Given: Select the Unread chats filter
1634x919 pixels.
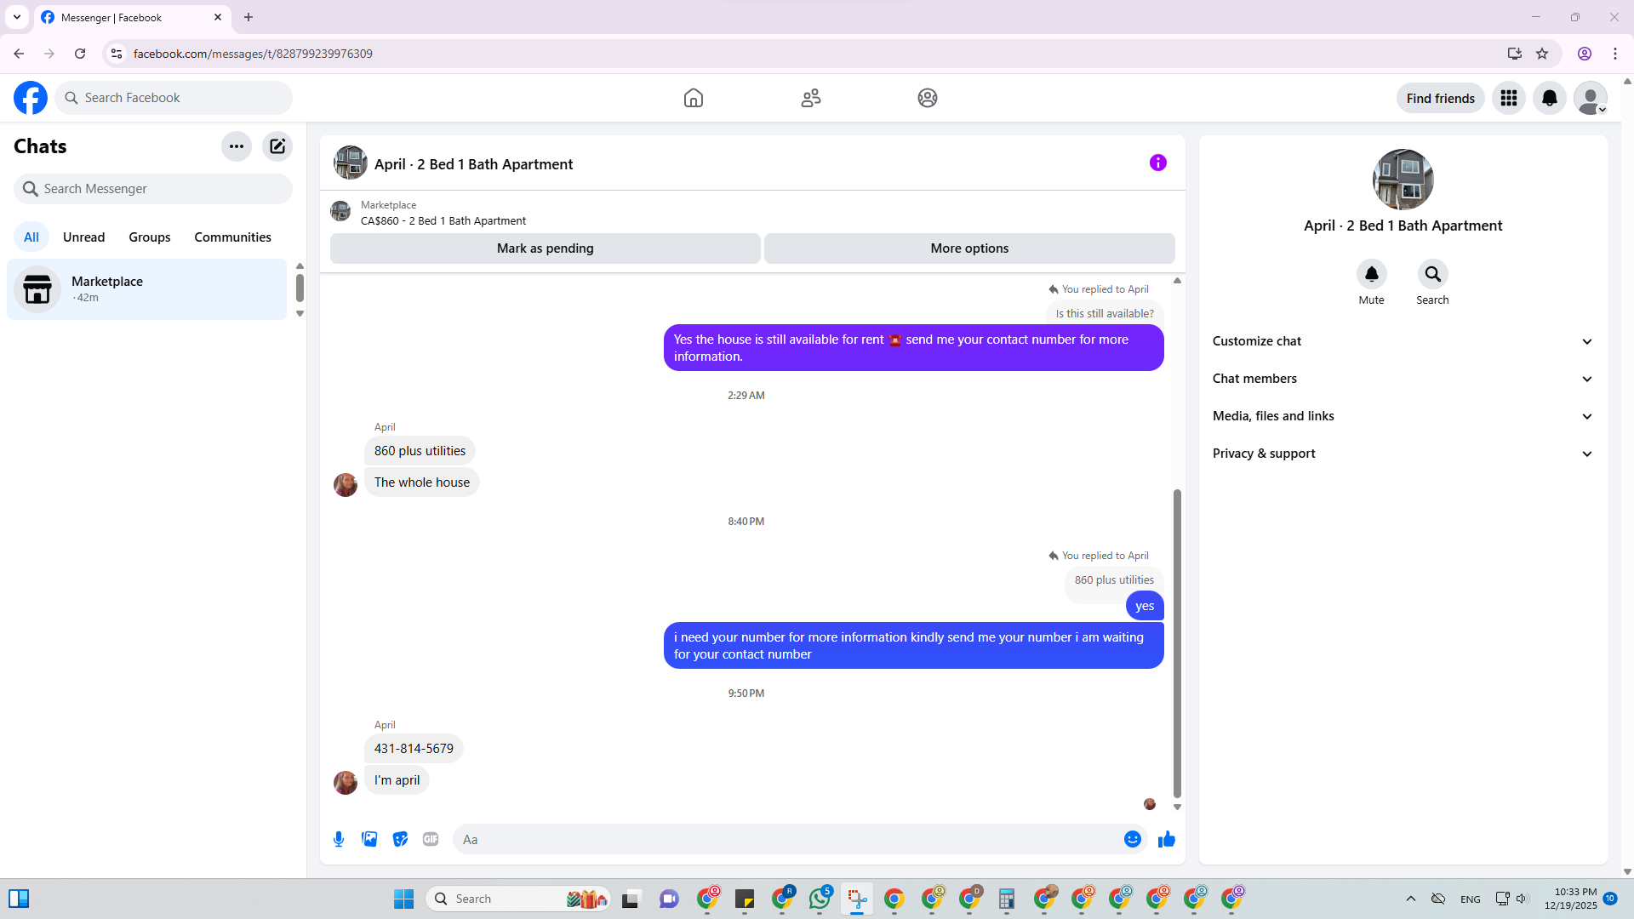Looking at the screenshot, I should (83, 237).
